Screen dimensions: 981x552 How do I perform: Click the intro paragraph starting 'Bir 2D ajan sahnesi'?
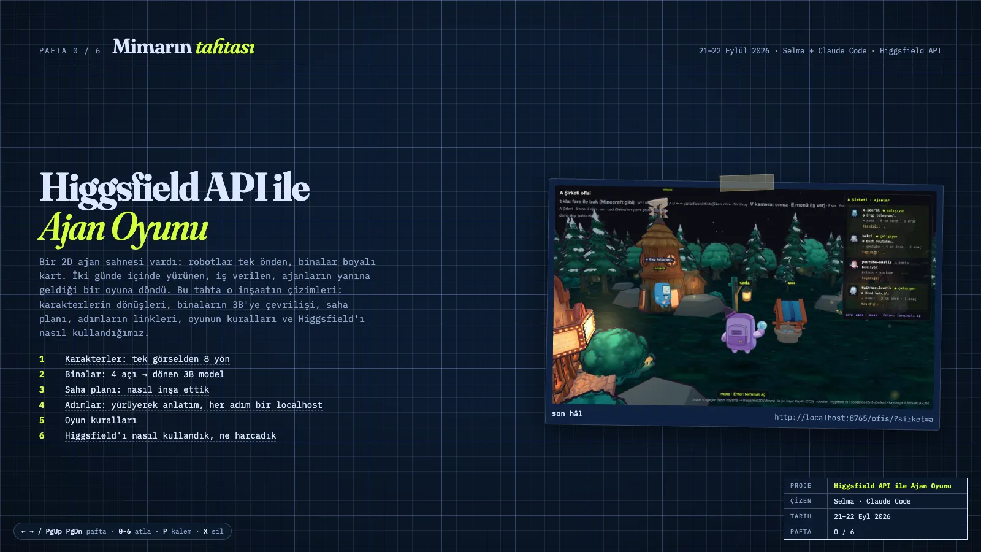[x=207, y=297]
